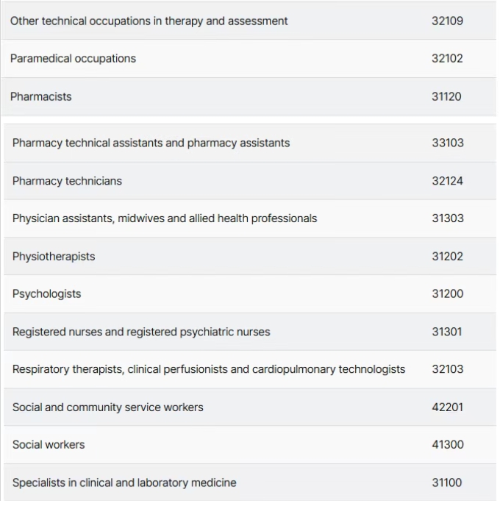Select Respiratory therapists, clinical perfusionists row

[x=250, y=369]
